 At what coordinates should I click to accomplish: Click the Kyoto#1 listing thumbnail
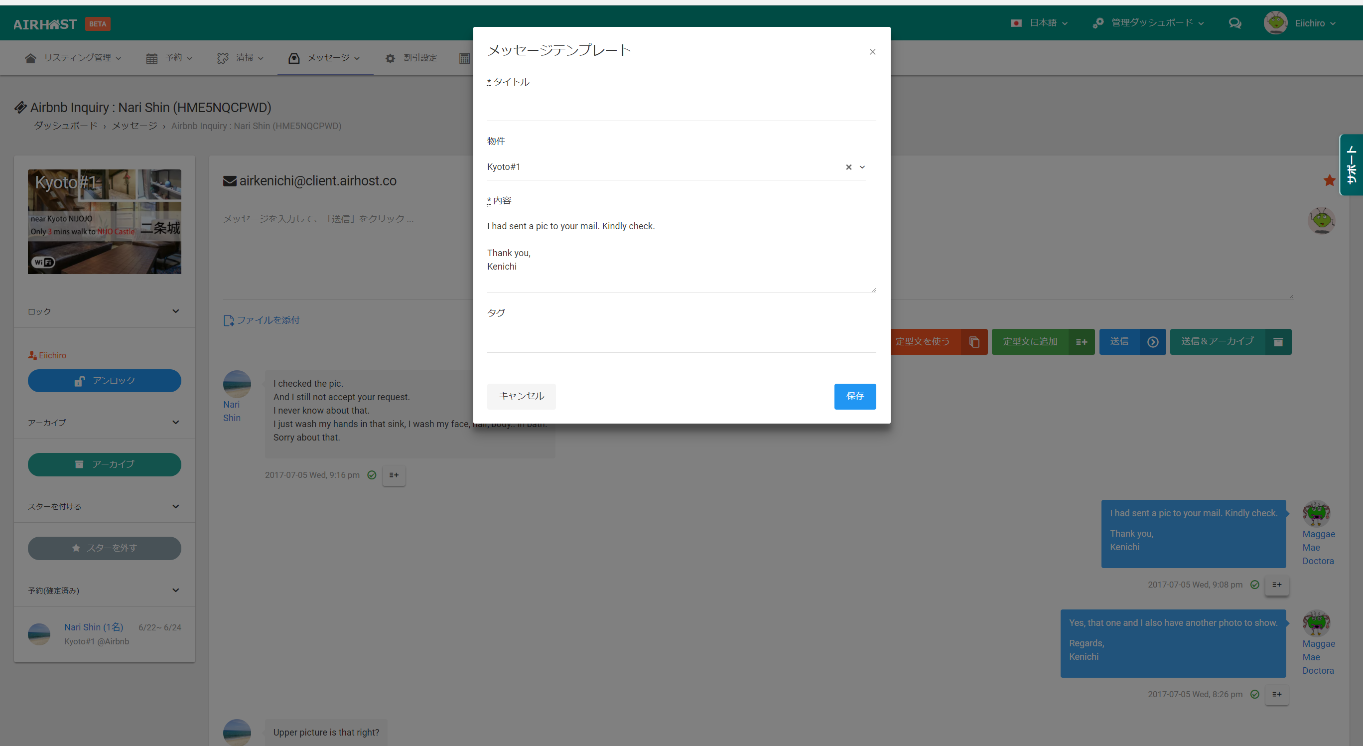(104, 222)
